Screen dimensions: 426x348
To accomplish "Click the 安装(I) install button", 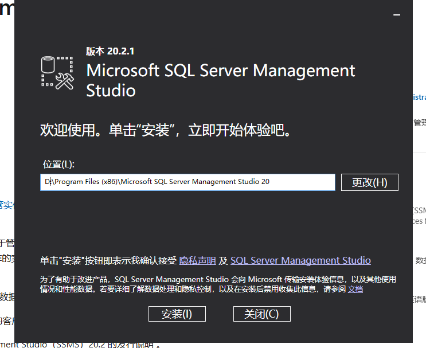I will coord(177,314).
